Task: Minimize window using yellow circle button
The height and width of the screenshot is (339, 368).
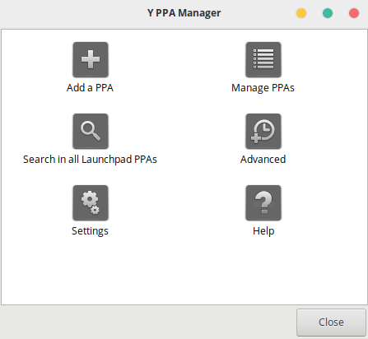Action: [x=301, y=13]
